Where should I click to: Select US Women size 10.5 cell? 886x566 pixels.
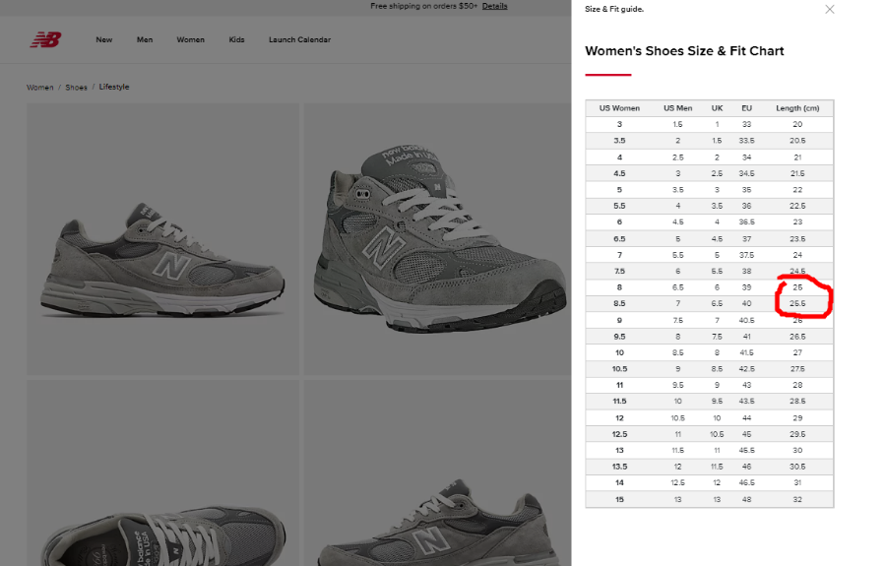[x=619, y=369]
